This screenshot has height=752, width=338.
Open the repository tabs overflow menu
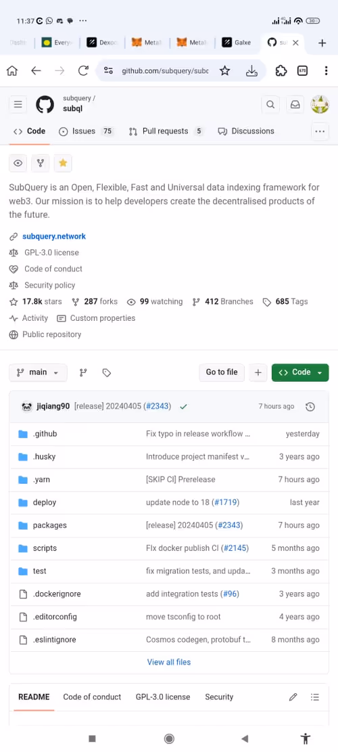pyautogui.click(x=320, y=131)
